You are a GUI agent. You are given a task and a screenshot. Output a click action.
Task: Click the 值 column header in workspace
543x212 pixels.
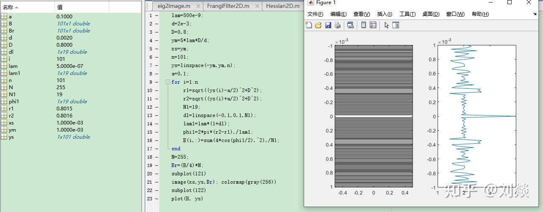point(82,7)
